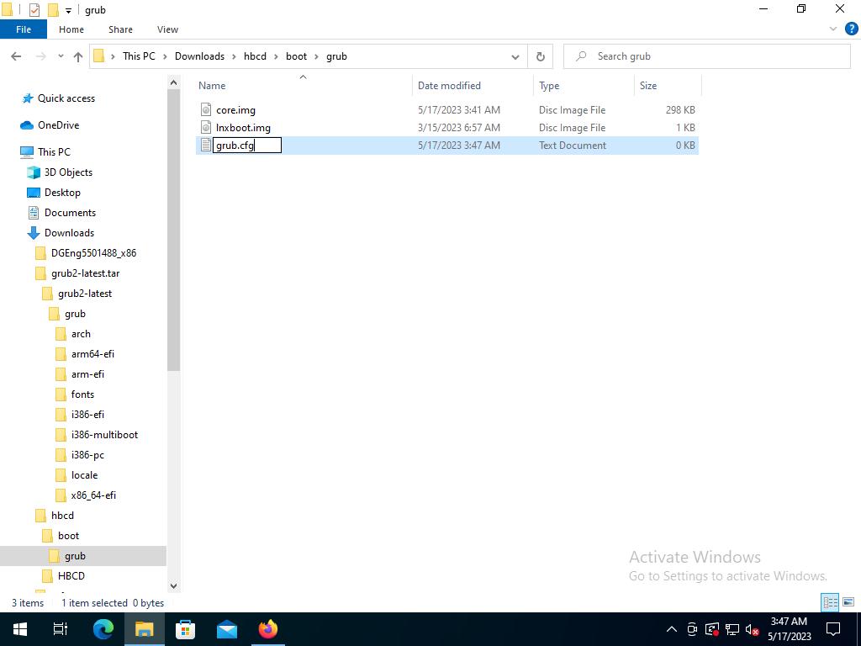Screen dimensions: 861x646
Task: Click the Back navigation arrow
Action: point(16,56)
